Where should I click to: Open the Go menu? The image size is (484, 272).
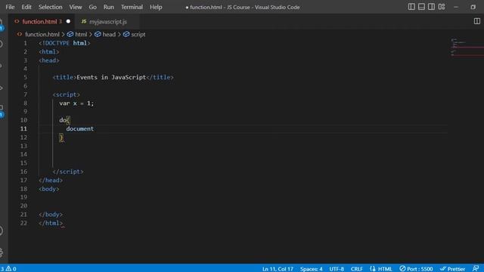pos(92,7)
